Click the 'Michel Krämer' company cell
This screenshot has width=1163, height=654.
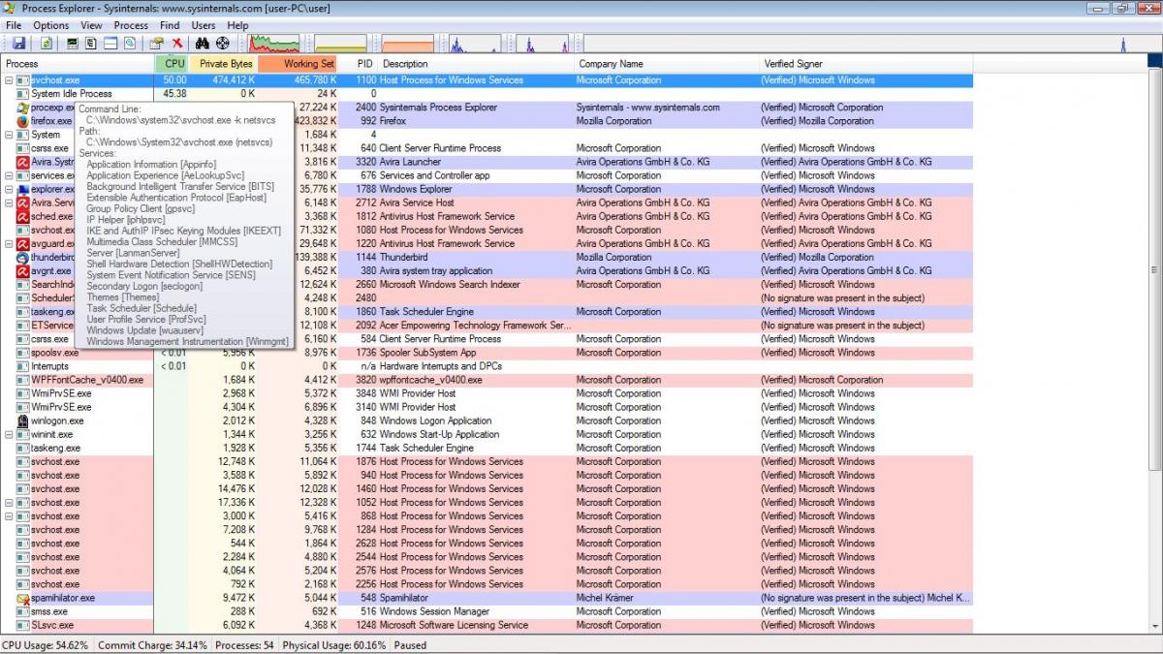605,598
